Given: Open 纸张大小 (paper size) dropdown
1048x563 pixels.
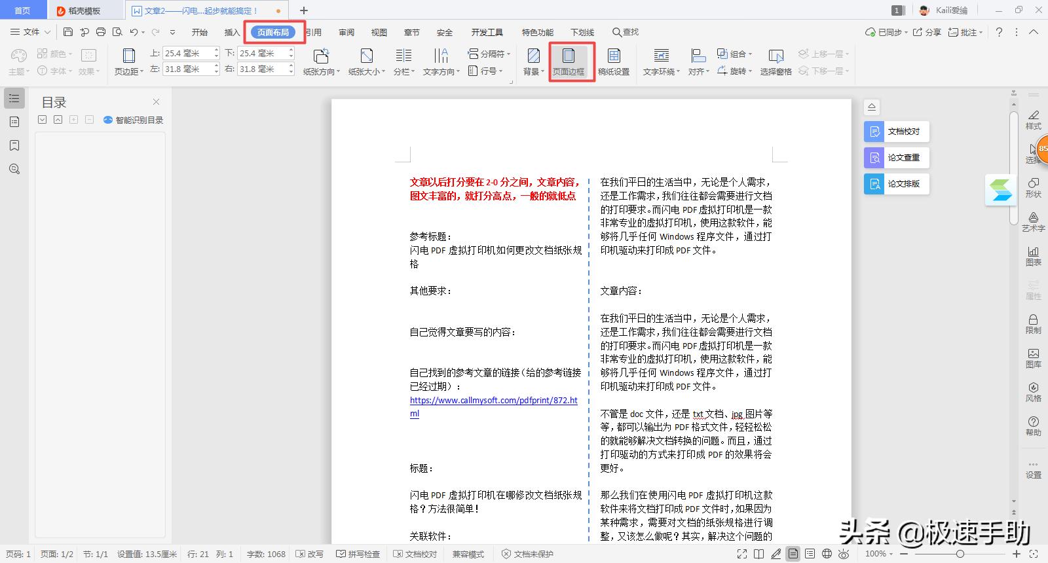Looking at the screenshot, I should point(367,62).
